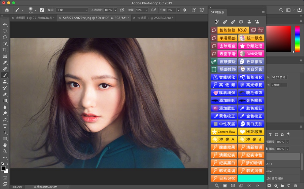The height and width of the screenshot is (189, 304).
Task: Toggle the Quick Mask mode button
Action: click(x=5, y=178)
